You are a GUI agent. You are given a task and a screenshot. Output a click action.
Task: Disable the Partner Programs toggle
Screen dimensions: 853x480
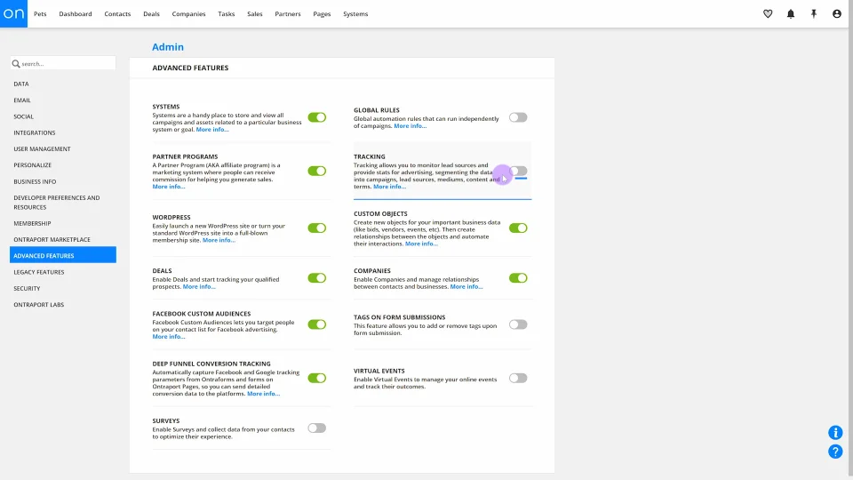[316, 171]
